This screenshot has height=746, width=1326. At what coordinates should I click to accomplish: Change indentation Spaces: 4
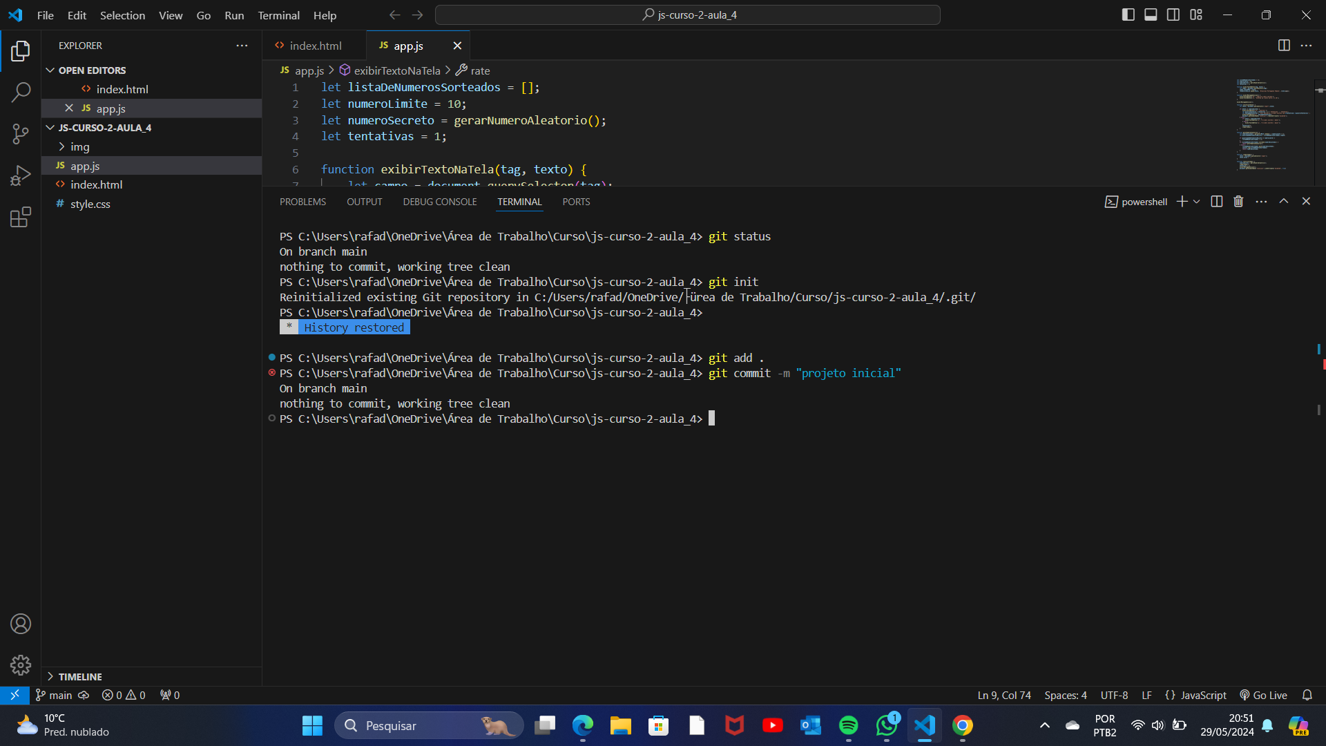[1065, 695]
